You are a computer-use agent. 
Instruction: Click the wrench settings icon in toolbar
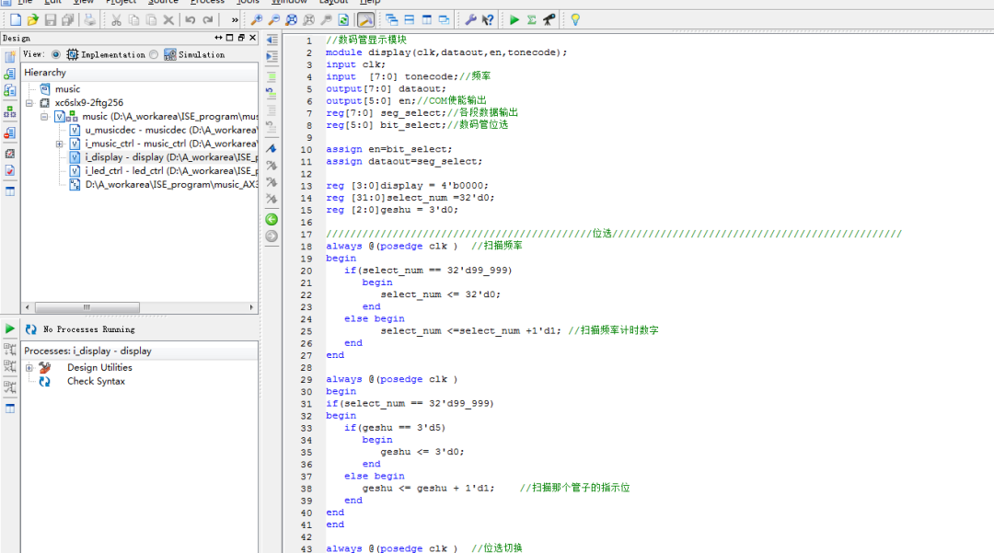pos(470,19)
